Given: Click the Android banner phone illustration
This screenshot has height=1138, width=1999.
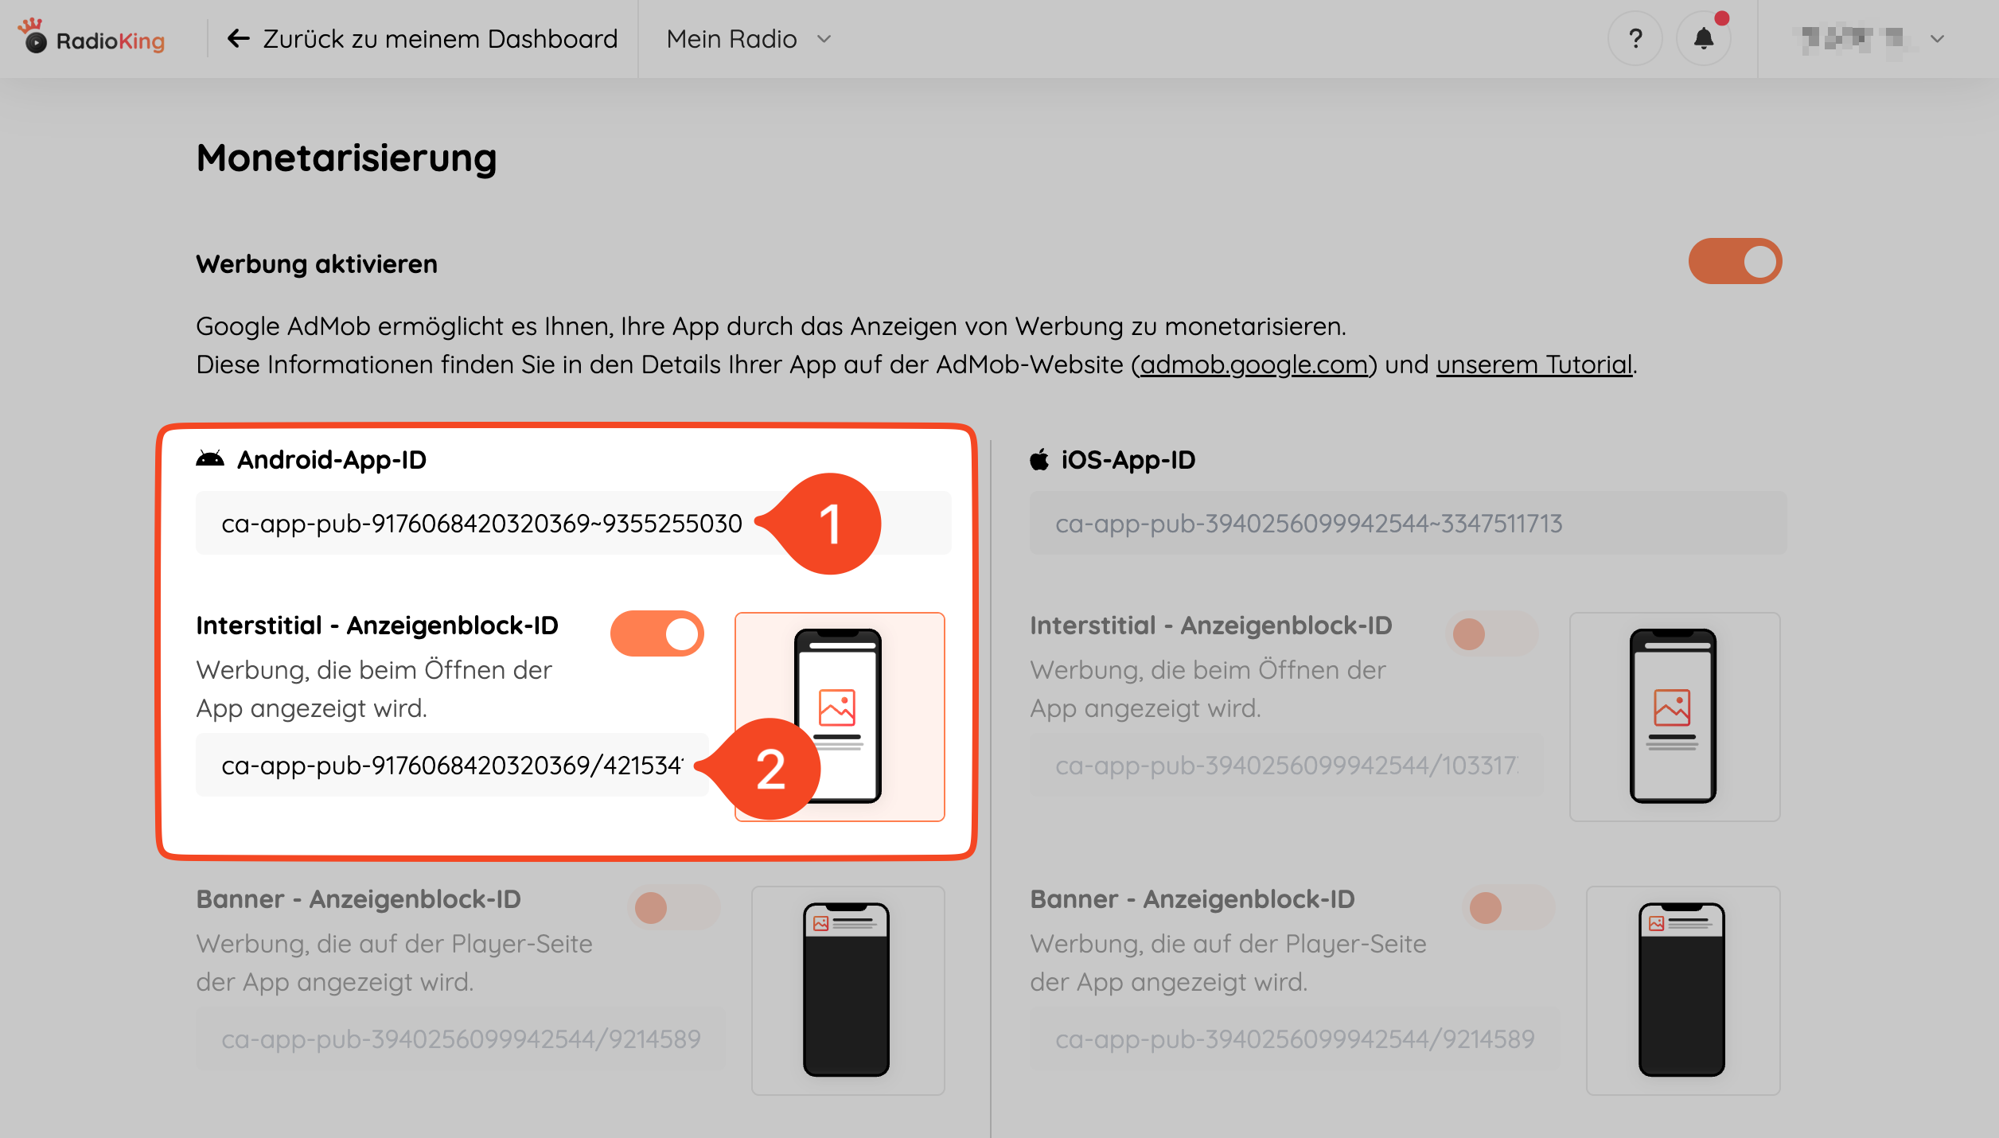Looking at the screenshot, I should click(847, 990).
